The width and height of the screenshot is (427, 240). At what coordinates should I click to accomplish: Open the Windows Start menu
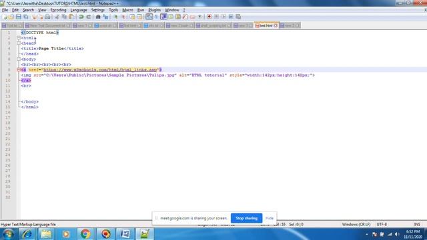tap(8, 234)
